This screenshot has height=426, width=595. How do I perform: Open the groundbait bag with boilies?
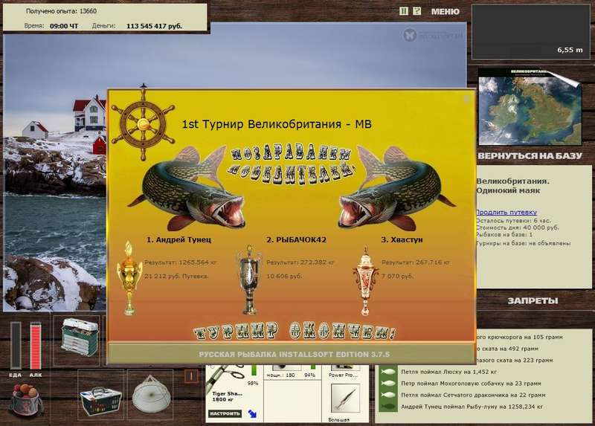coord(26,400)
